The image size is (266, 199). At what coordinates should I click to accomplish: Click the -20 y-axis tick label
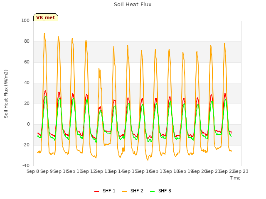point(26,145)
